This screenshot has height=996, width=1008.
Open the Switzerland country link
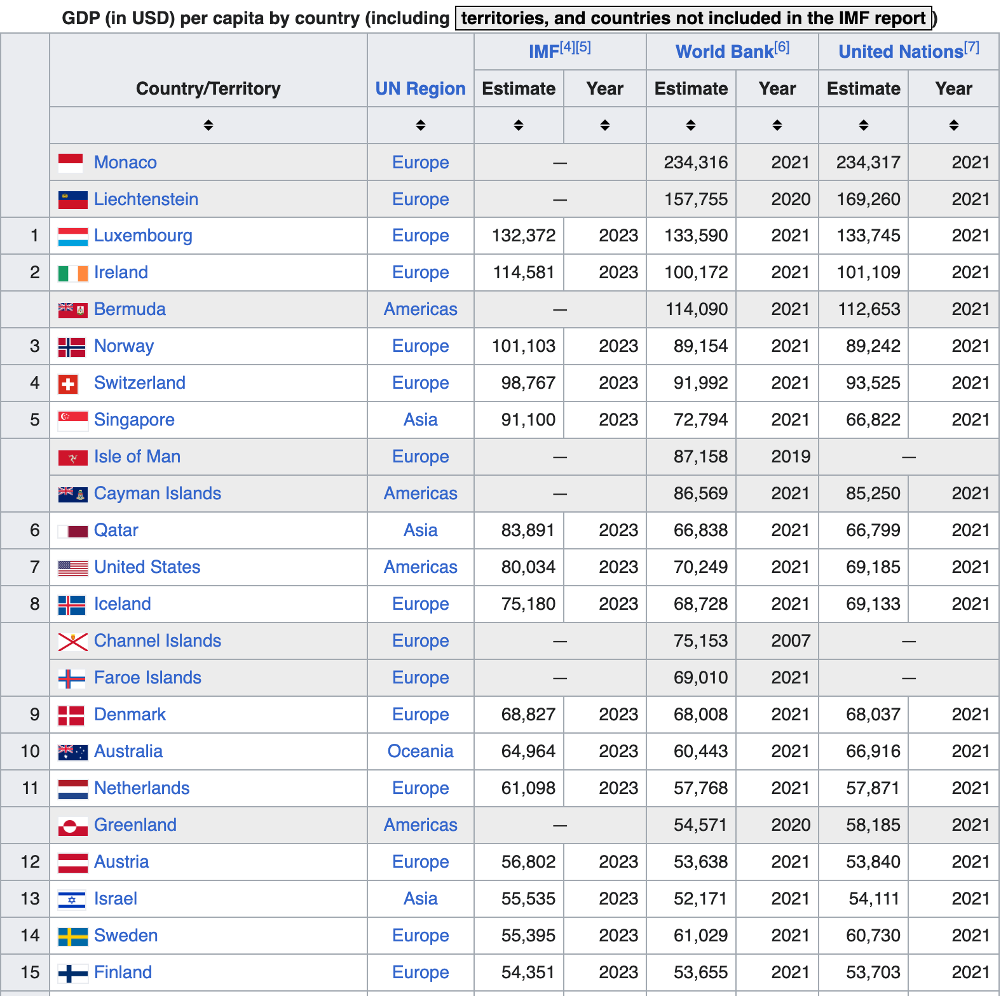140,383
